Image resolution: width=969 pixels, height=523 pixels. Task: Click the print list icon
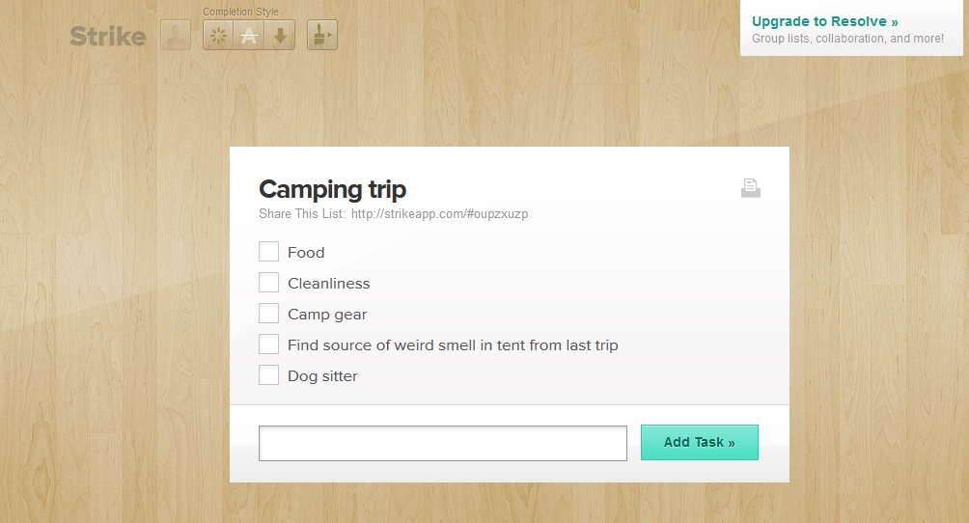(751, 188)
